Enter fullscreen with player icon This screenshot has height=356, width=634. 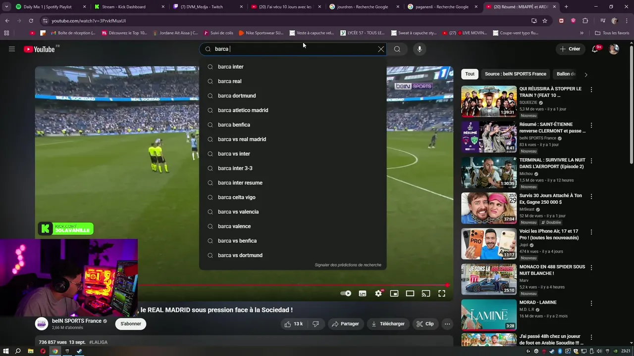pyautogui.click(x=442, y=293)
